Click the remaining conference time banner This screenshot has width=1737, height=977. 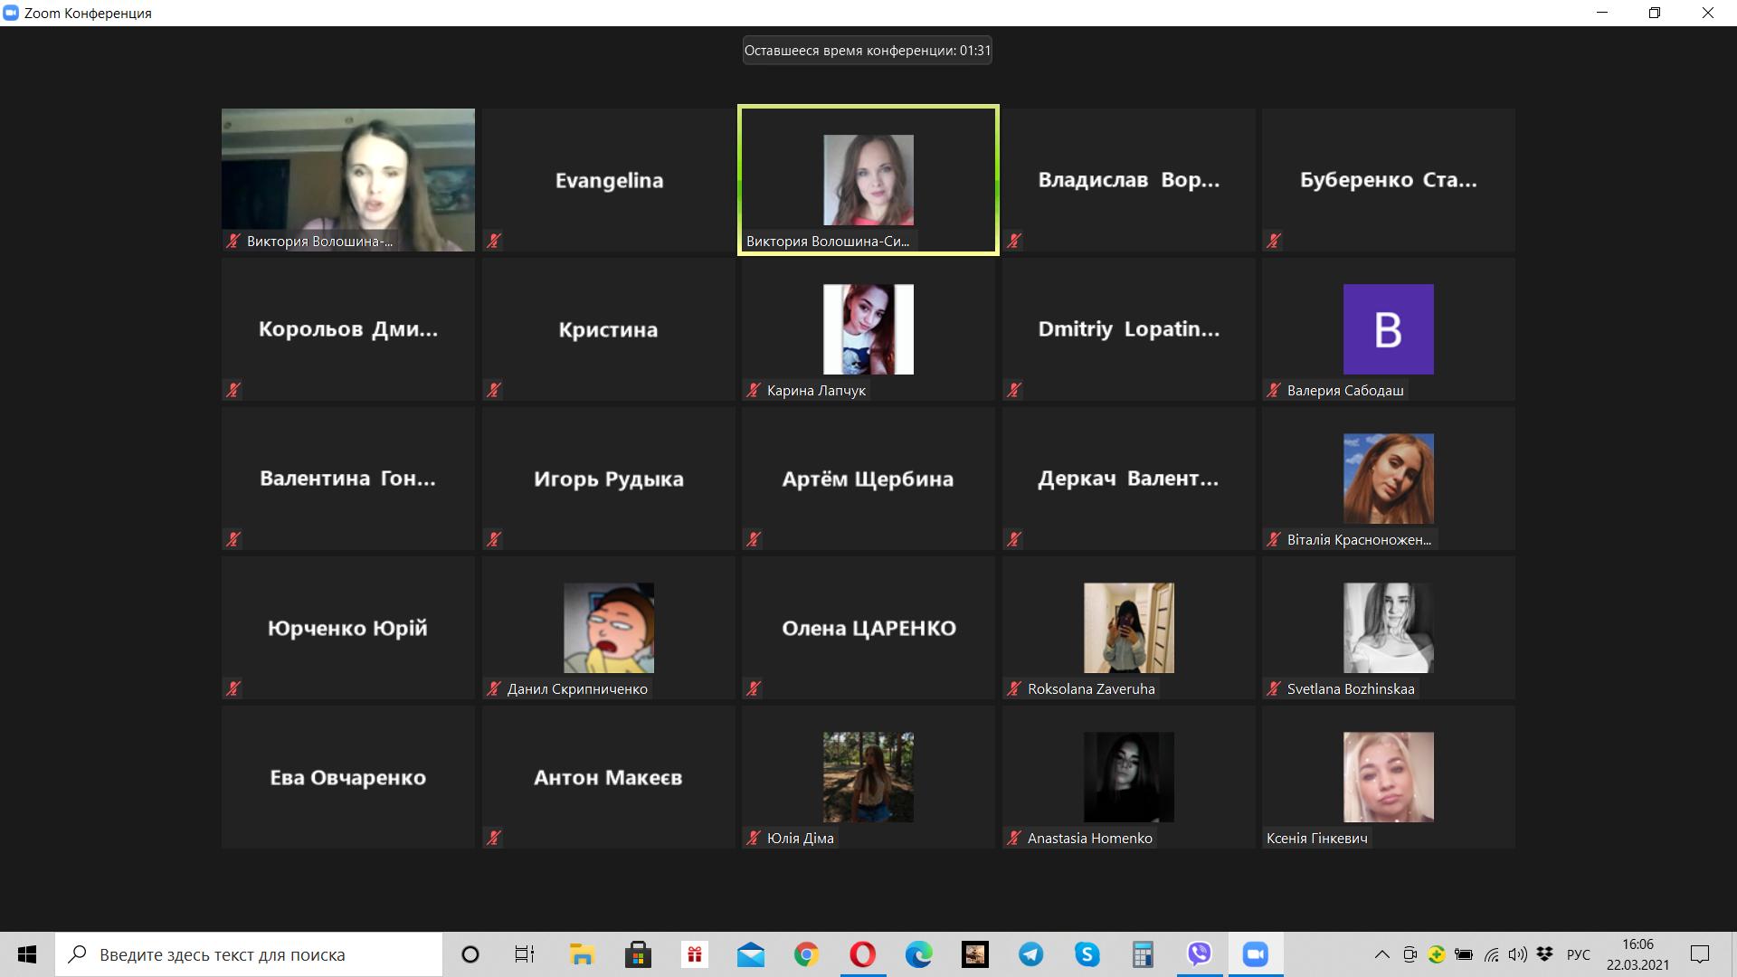pyautogui.click(x=867, y=51)
